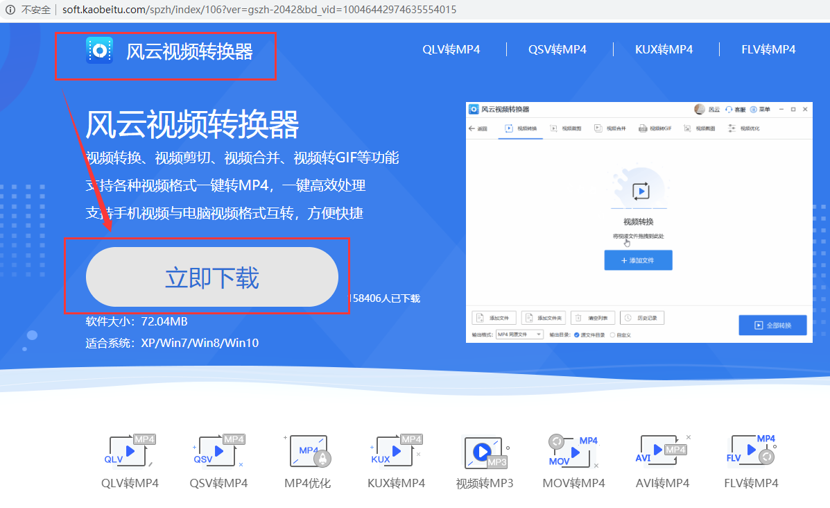The height and width of the screenshot is (508, 830).
Task: Click the AVI转MP4 converter icon
Action: pyautogui.click(x=662, y=452)
